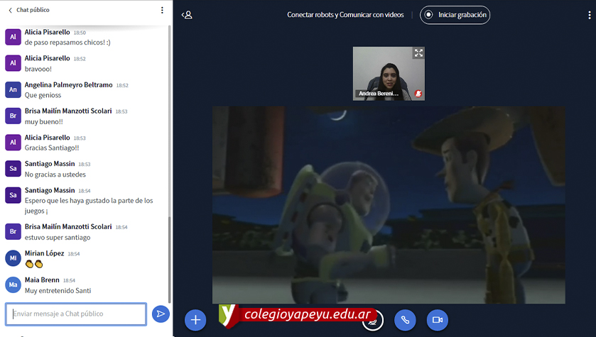Click the share webcam camera button

(438, 320)
